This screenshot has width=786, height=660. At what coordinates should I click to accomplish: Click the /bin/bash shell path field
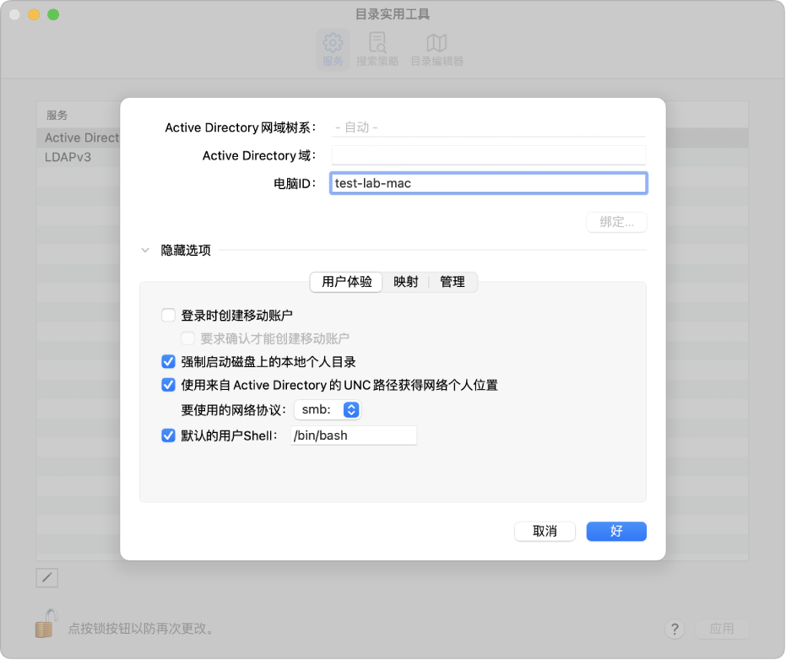coord(354,435)
